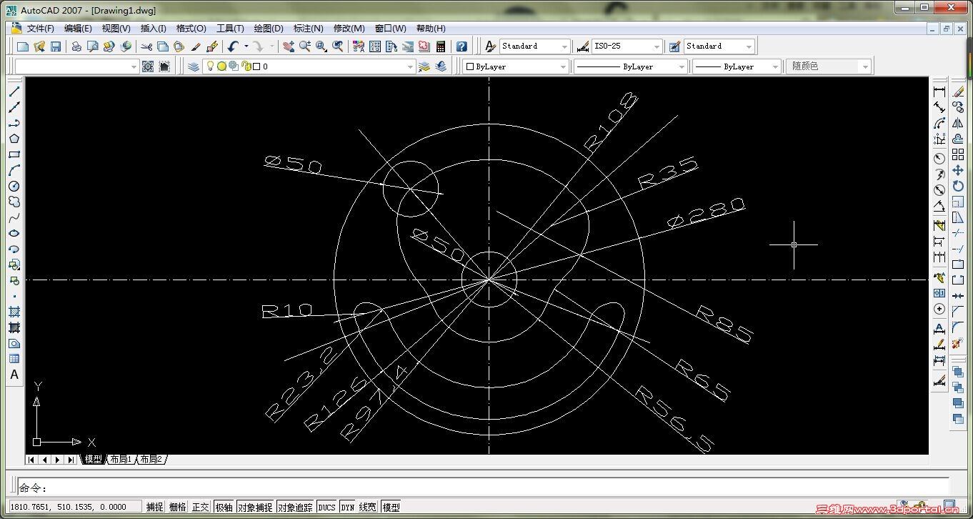Image resolution: width=973 pixels, height=519 pixels.
Task: Open the 编辑(E) menu
Action: (78, 29)
